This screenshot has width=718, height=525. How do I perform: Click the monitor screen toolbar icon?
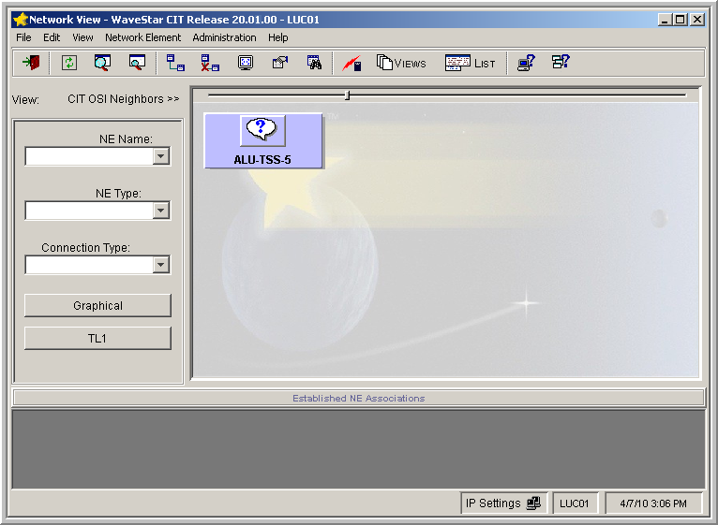point(246,63)
